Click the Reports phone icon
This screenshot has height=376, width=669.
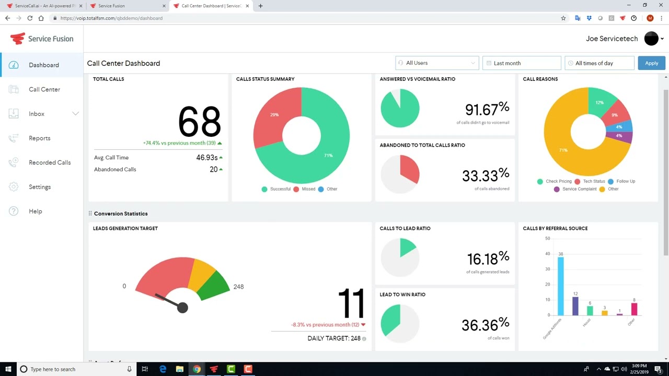coord(14,138)
